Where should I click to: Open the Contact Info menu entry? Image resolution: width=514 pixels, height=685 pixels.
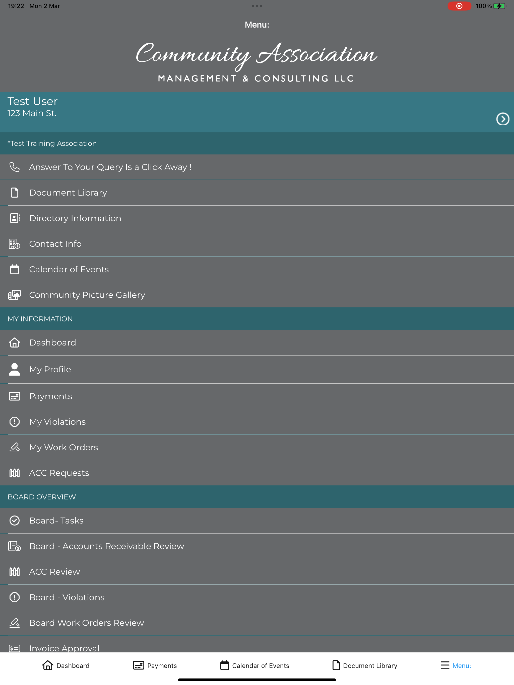(x=257, y=244)
